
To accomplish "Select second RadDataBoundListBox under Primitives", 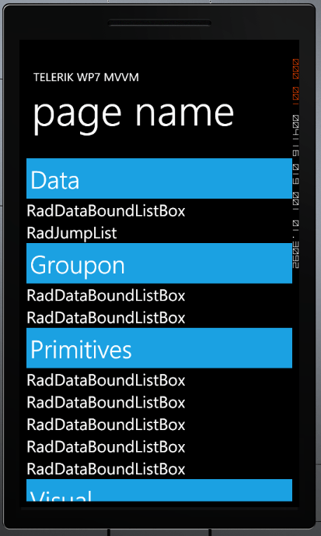I will (106, 403).
